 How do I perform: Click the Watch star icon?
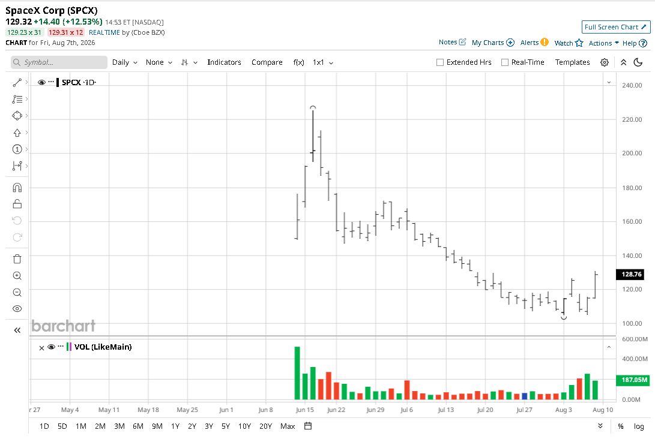[579, 43]
